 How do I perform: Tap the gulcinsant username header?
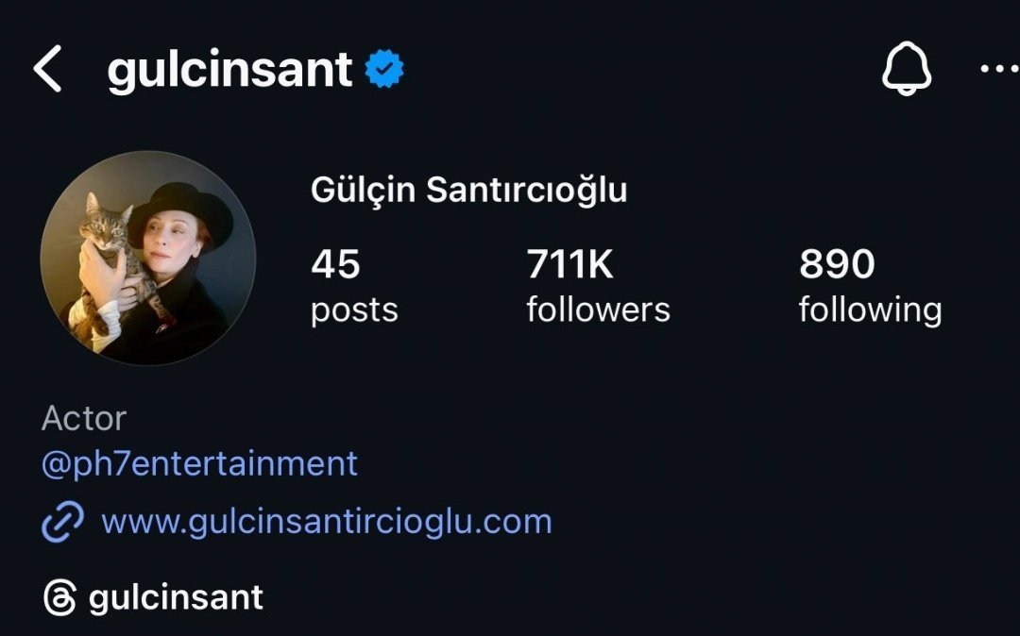[x=229, y=70]
